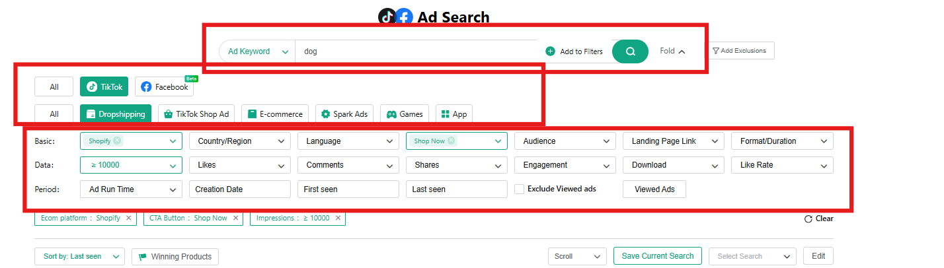The width and height of the screenshot is (944, 268).
Task: Click the Add Exclusions button
Action: click(739, 51)
